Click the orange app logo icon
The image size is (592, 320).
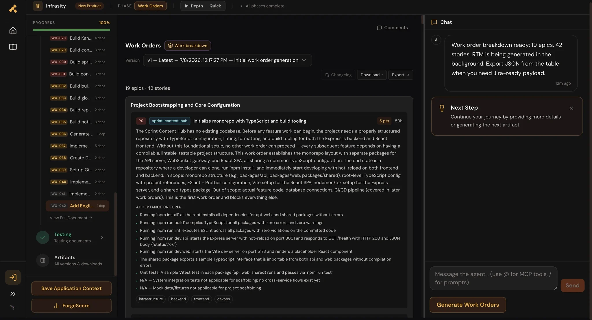(x=13, y=9)
